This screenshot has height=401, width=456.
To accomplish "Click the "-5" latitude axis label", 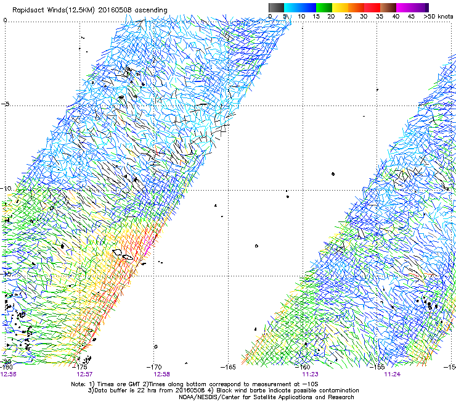I will pos(5,104).
